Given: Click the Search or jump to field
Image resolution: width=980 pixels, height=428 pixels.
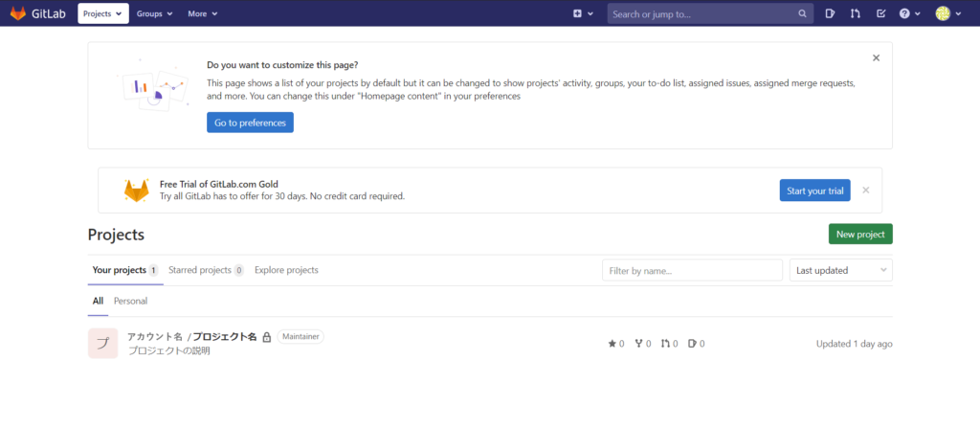Looking at the screenshot, I should pos(711,13).
